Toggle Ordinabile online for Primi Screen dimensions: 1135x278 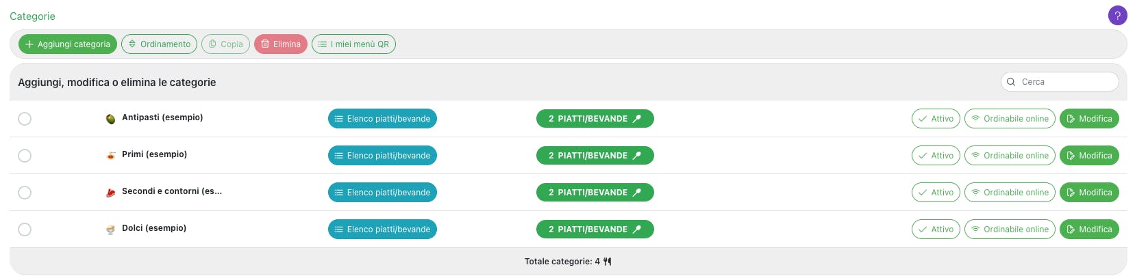(1010, 156)
